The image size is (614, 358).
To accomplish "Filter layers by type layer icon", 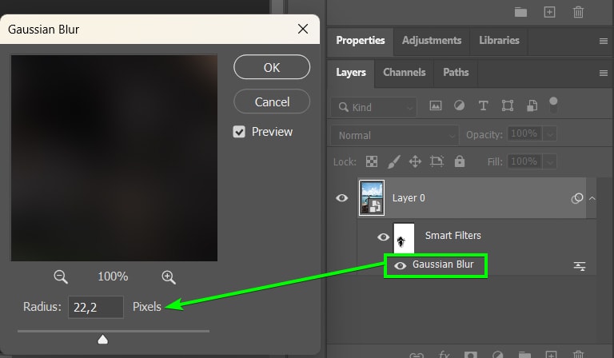I will 483,105.
